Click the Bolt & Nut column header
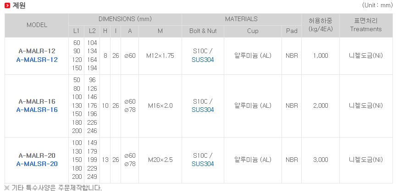398x194 pixels. click(203, 31)
